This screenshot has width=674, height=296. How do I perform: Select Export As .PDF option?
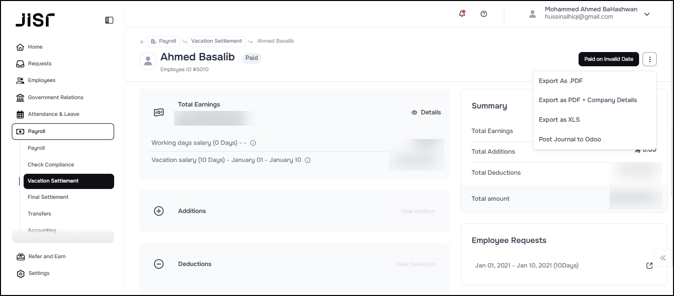click(560, 81)
